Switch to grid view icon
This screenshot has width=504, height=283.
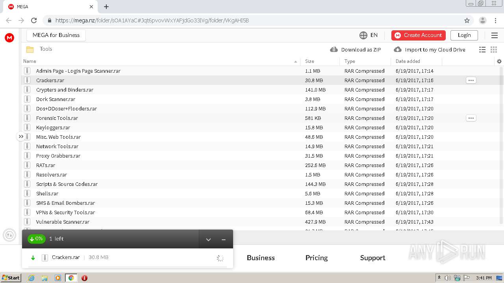(494, 50)
